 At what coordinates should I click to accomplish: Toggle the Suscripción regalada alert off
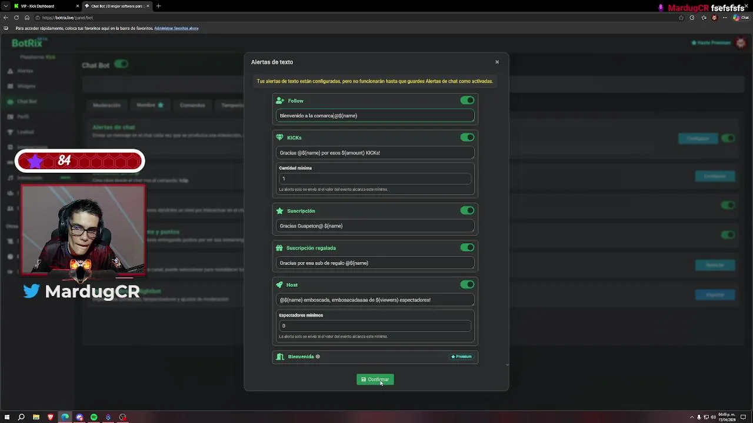(x=467, y=248)
